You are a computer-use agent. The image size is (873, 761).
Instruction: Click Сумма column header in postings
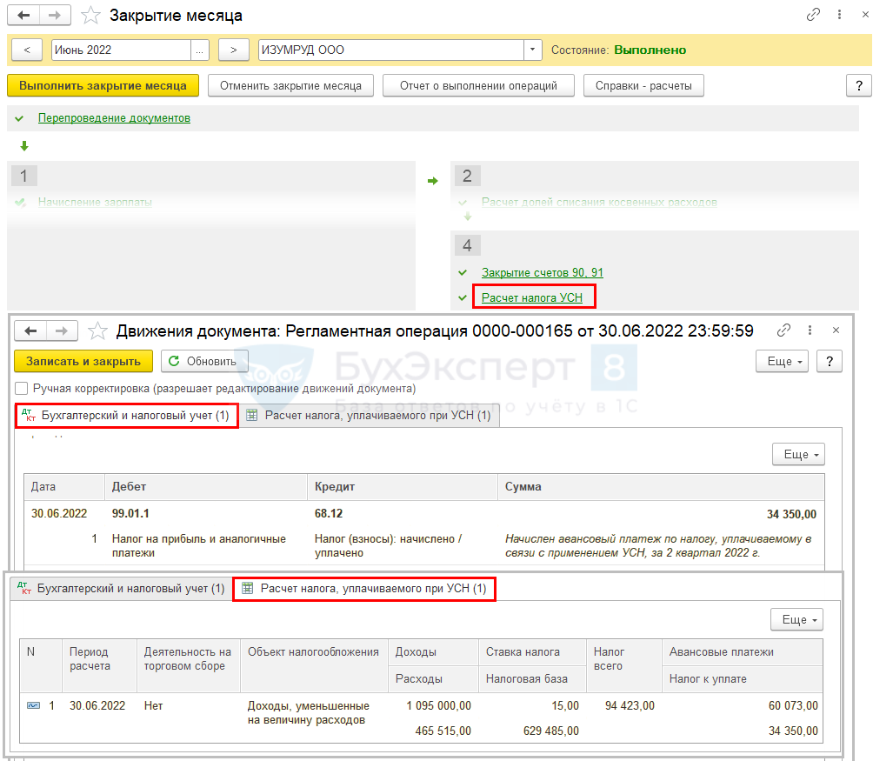pyautogui.click(x=661, y=486)
